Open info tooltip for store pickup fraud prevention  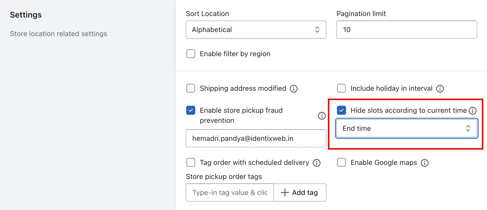(x=322, y=116)
